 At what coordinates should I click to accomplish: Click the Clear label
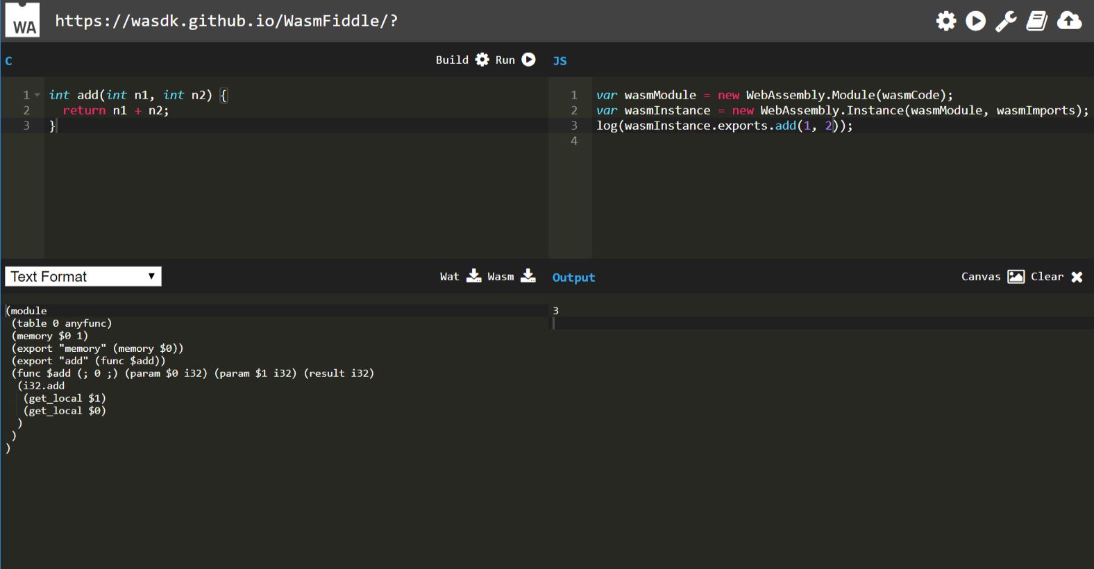(1047, 276)
